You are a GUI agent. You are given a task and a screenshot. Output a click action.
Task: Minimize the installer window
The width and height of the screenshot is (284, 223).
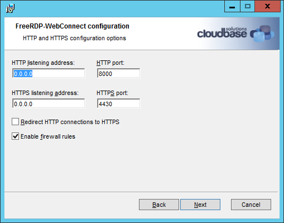pyautogui.click(x=232, y=7)
